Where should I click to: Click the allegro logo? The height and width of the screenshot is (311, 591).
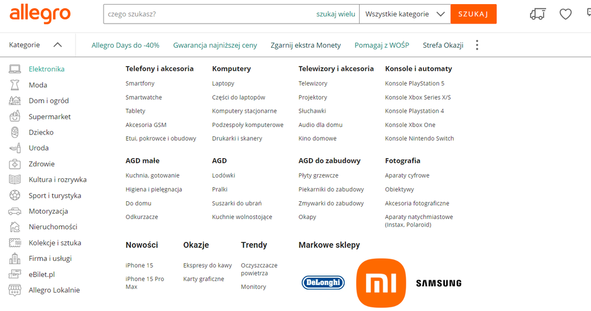coord(40,14)
